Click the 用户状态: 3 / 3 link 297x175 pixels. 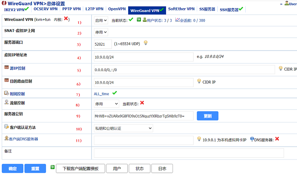click(159, 21)
